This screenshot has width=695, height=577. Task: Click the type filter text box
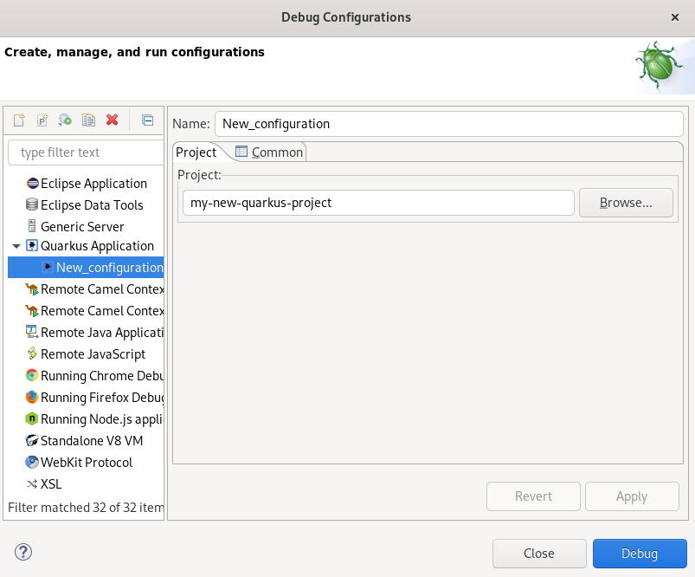84,152
